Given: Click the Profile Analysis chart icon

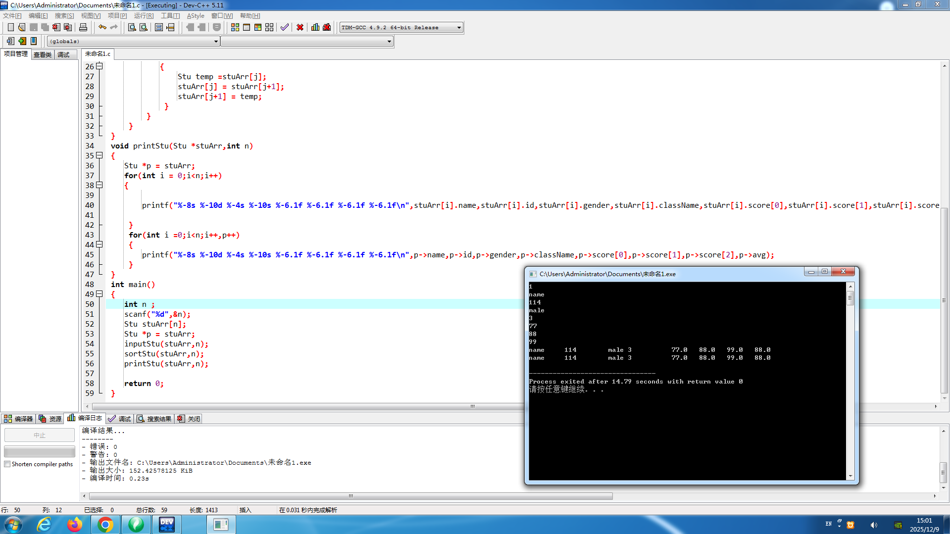Looking at the screenshot, I should point(315,27).
